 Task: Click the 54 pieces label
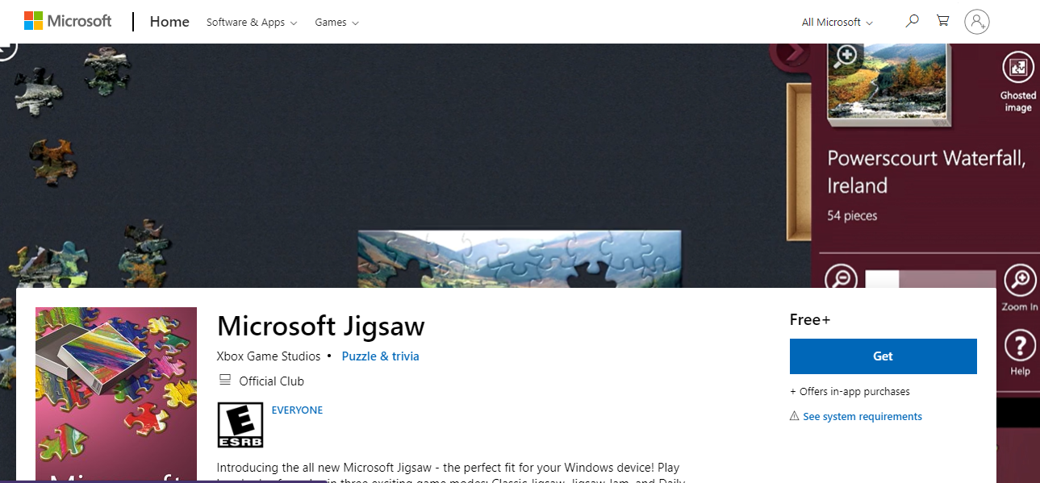point(852,215)
